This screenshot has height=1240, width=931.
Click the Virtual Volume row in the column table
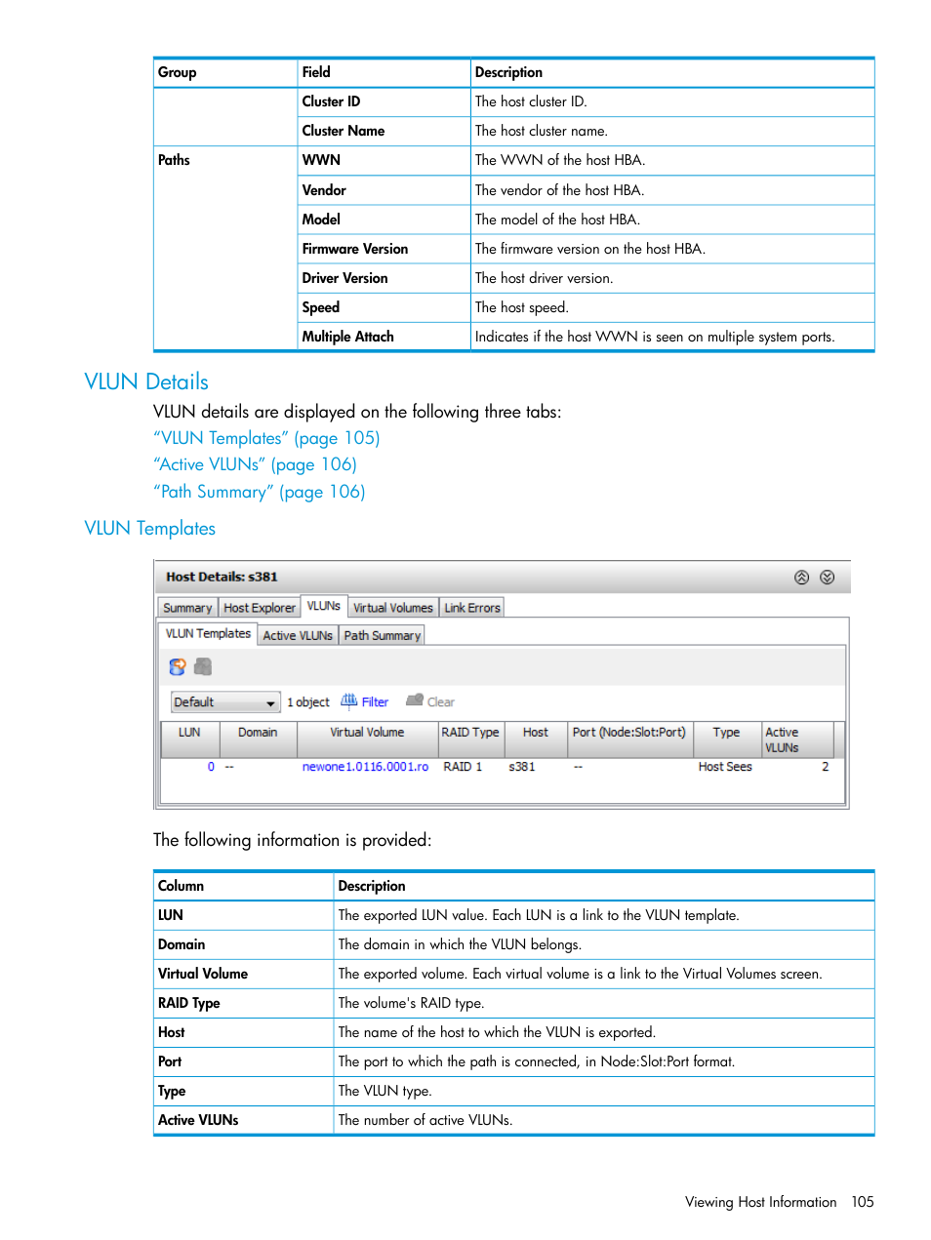(514, 974)
